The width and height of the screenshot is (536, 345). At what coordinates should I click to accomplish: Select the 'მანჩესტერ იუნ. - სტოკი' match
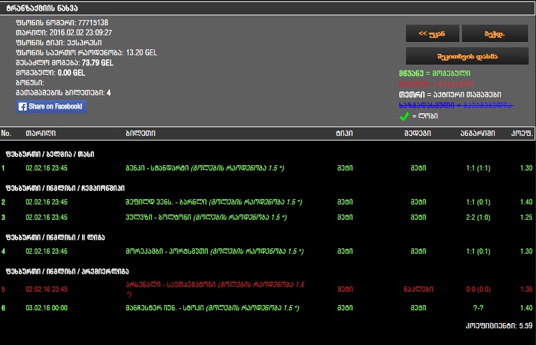(212, 308)
